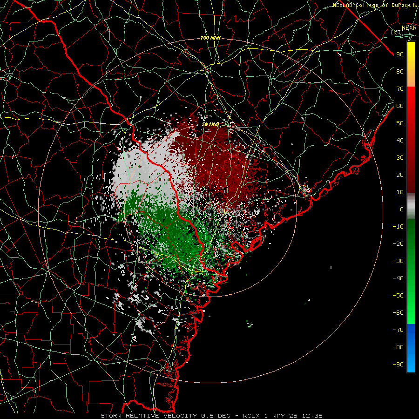The height and width of the screenshot is (419, 419).
Task: Click the -30 value on the velocity scale
Action: tap(398, 261)
